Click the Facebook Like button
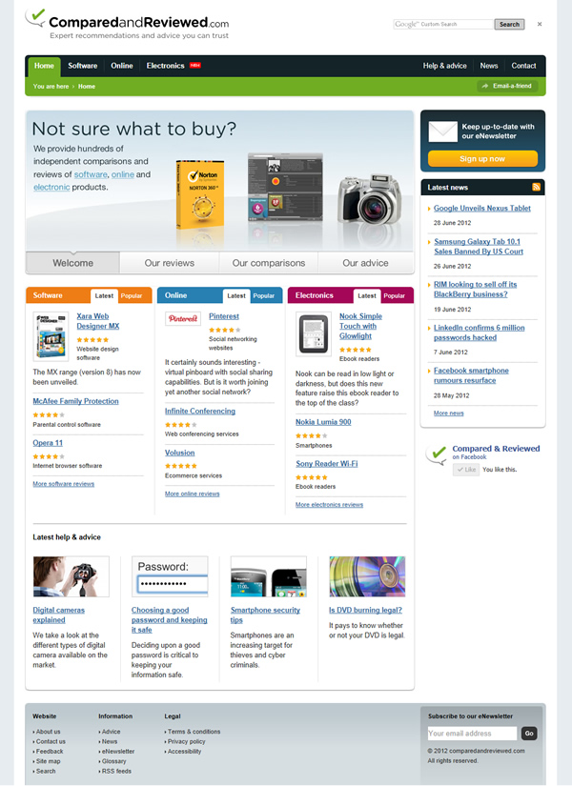572x786 pixels. click(x=466, y=470)
